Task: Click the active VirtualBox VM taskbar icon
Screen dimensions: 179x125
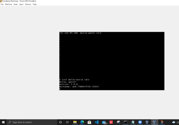Action: pos(154,122)
